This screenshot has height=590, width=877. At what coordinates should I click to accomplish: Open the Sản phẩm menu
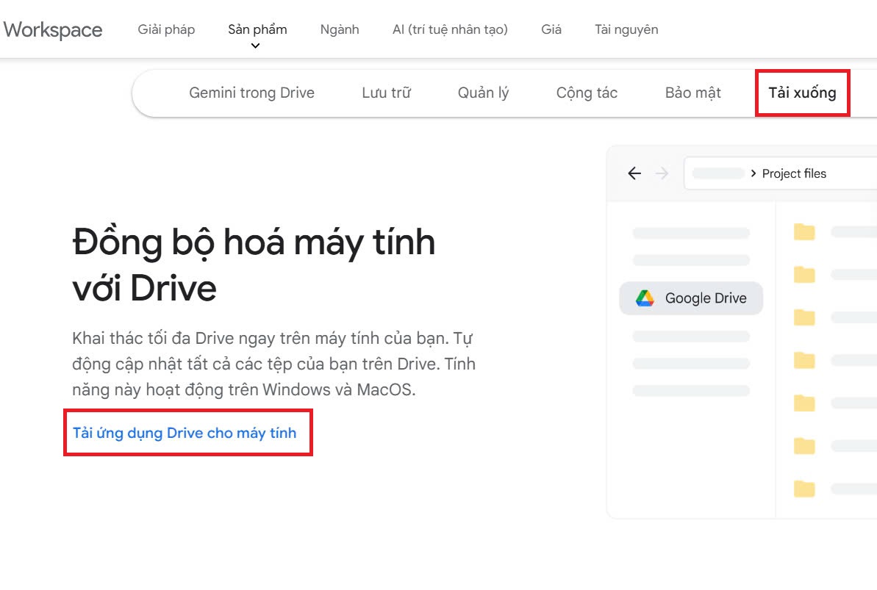[257, 29]
